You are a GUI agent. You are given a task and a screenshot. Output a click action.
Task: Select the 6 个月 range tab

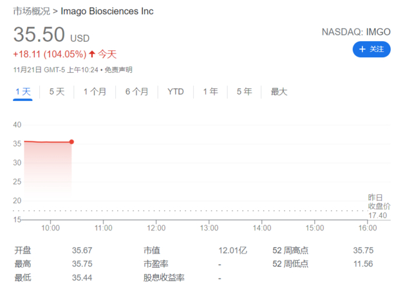point(136,92)
